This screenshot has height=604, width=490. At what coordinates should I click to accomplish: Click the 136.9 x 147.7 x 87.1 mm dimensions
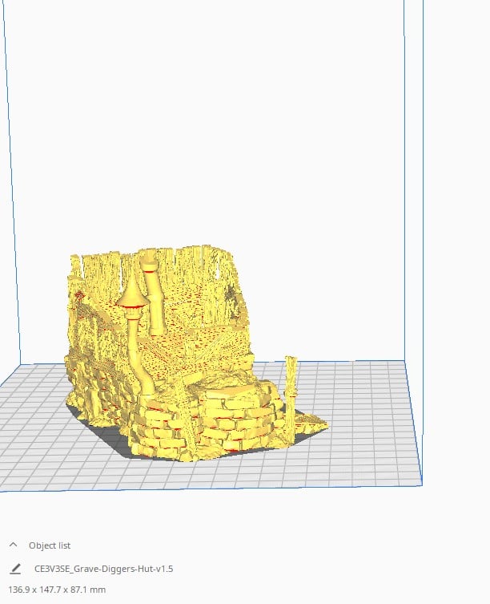(57, 590)
